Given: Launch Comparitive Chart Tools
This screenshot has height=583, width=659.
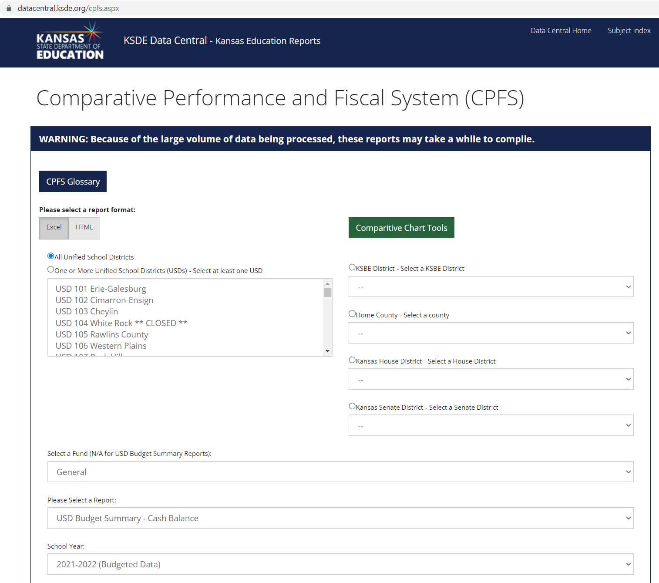Looking at the screenshot, I should coord(401,228).
